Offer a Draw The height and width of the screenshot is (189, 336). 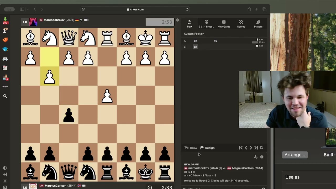[x=191, y=148]
